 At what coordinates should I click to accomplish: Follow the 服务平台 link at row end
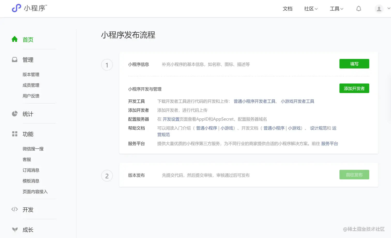[329, 144]
